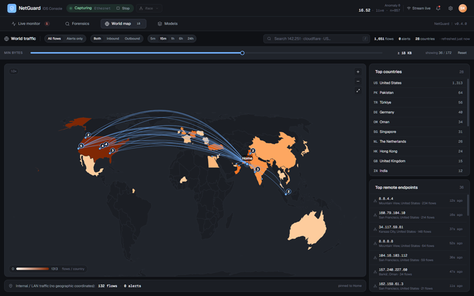Open endpoint 160.79.104.10
The width and height of the screenshot is (474, 296).
click(418, 215)
